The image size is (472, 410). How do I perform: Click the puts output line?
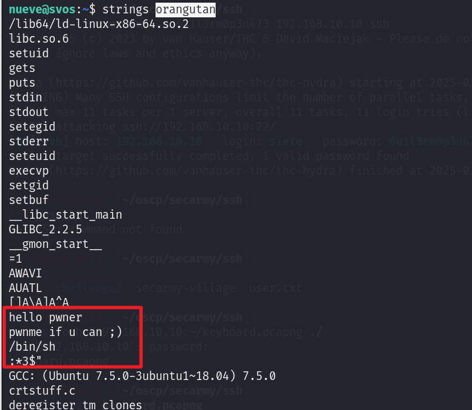(x=22, y=83)
